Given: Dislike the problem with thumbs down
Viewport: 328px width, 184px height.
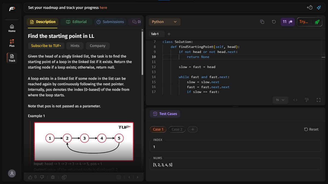Looking at the screenshot, I should point(42,177).
